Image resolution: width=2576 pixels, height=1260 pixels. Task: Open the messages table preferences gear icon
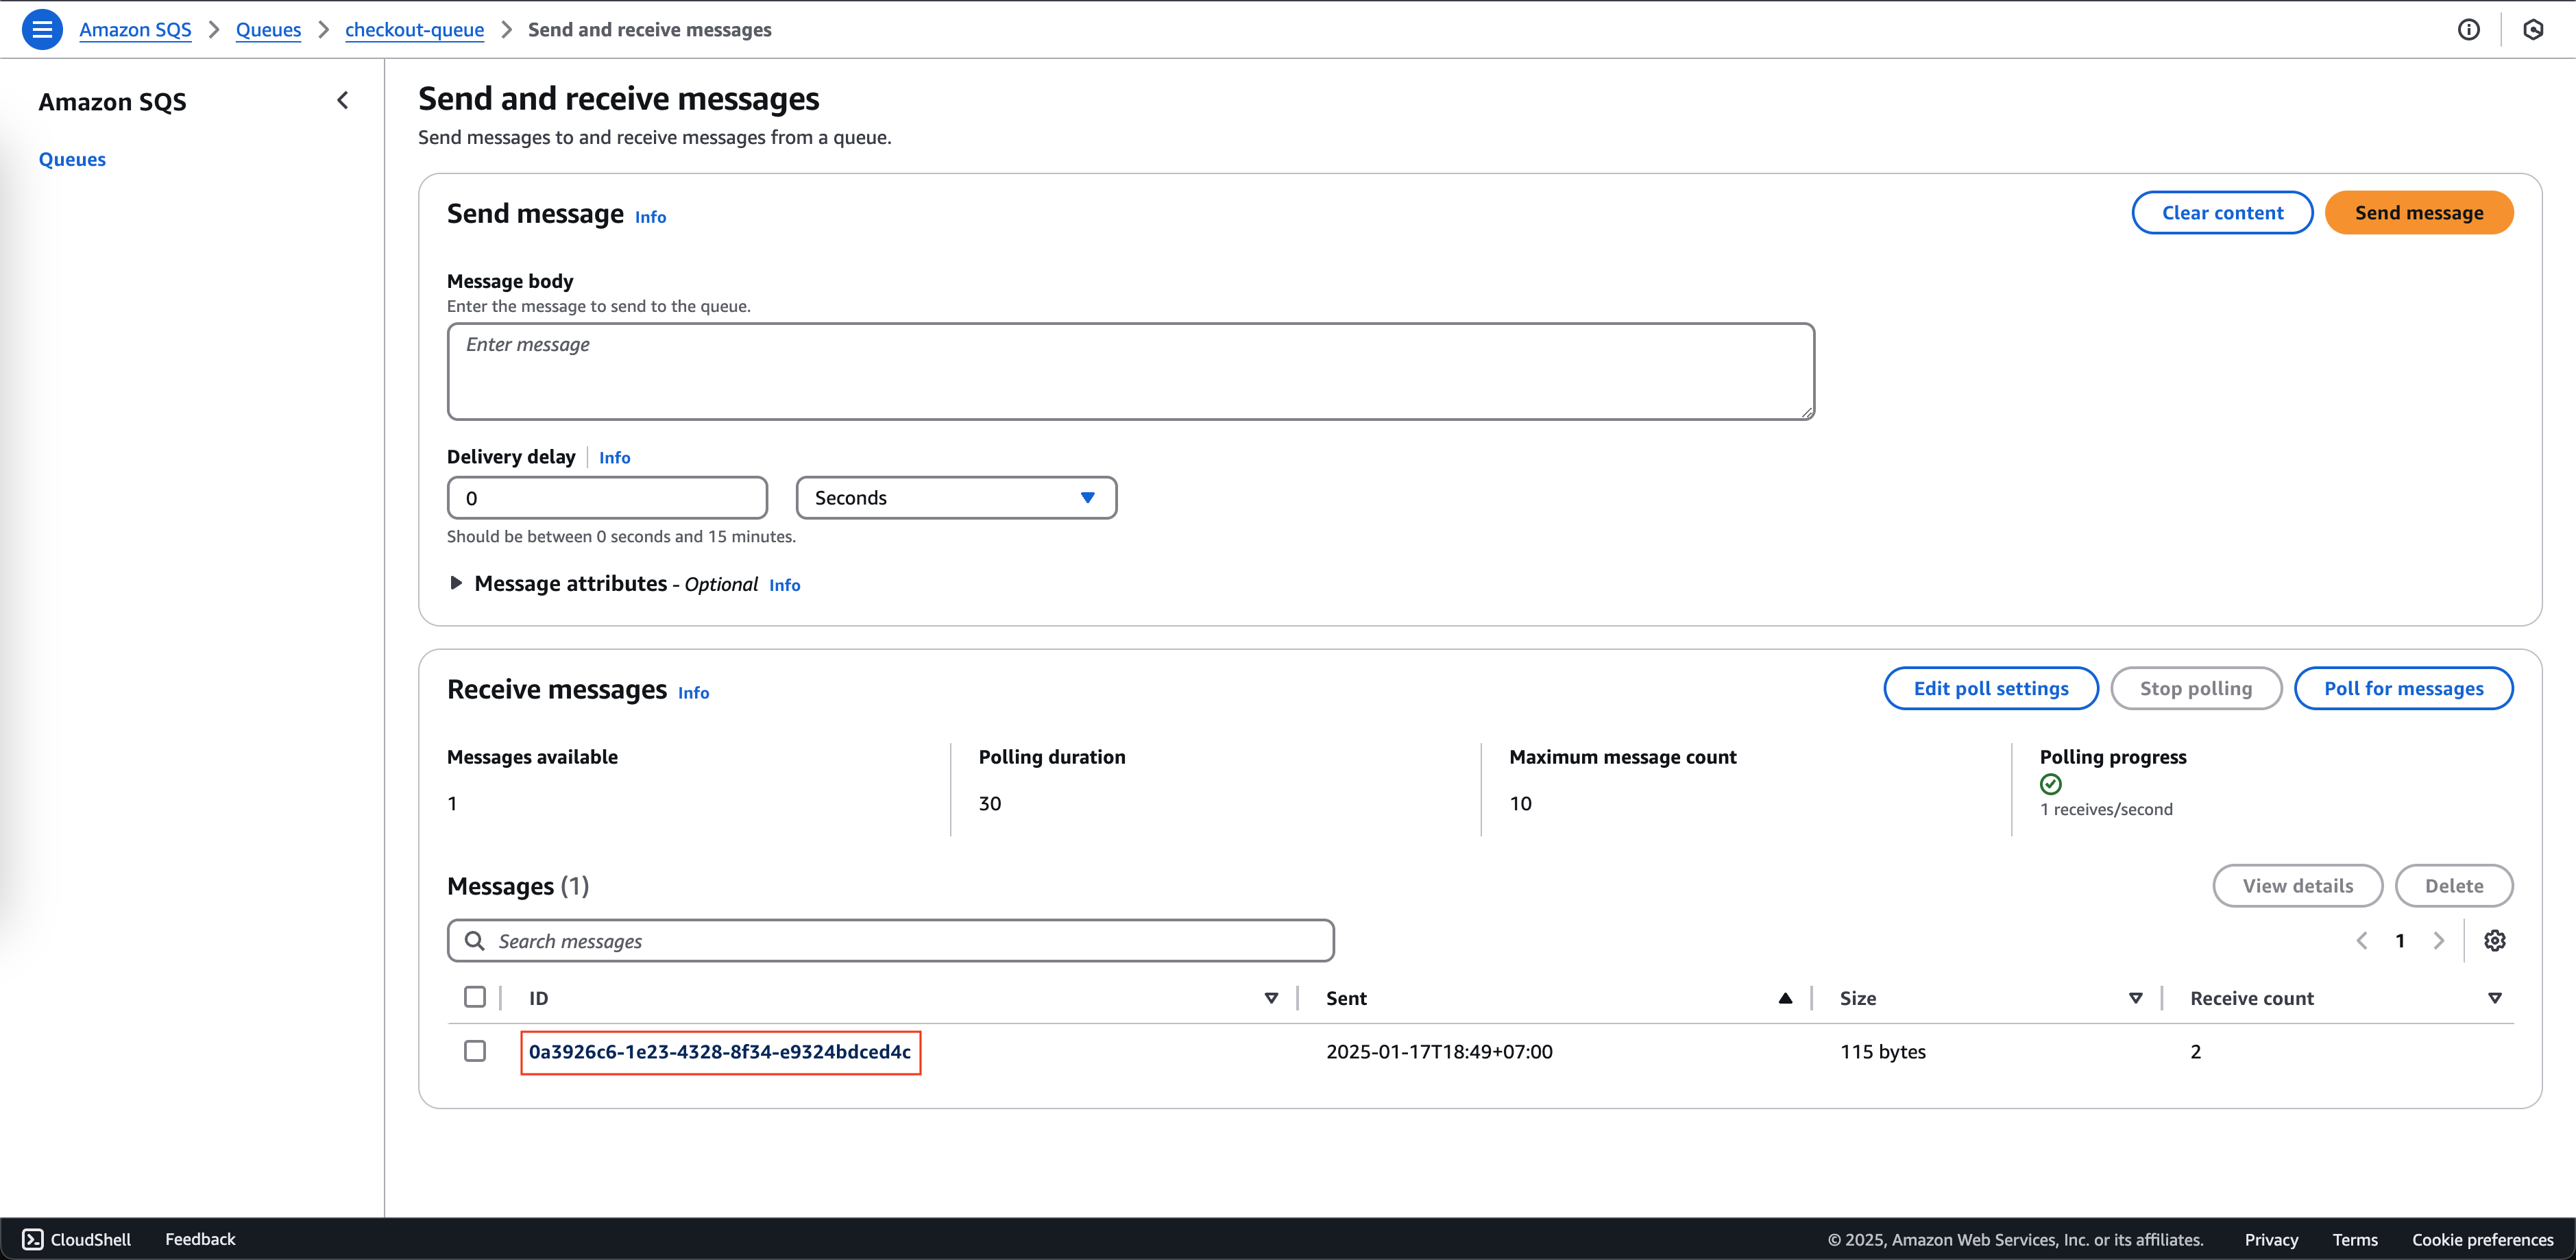(2495, 941)
